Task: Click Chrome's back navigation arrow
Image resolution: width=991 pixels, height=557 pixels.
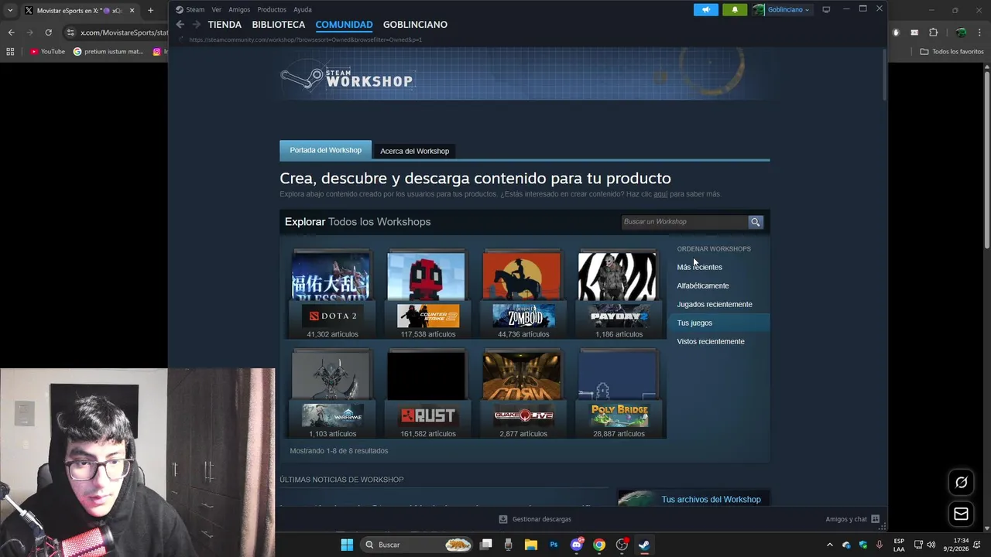Action: tap(11, 32)
